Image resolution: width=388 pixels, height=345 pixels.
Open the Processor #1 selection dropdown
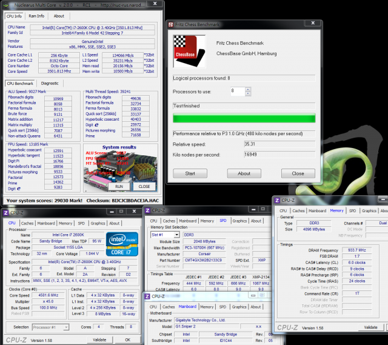pos(66,327)
